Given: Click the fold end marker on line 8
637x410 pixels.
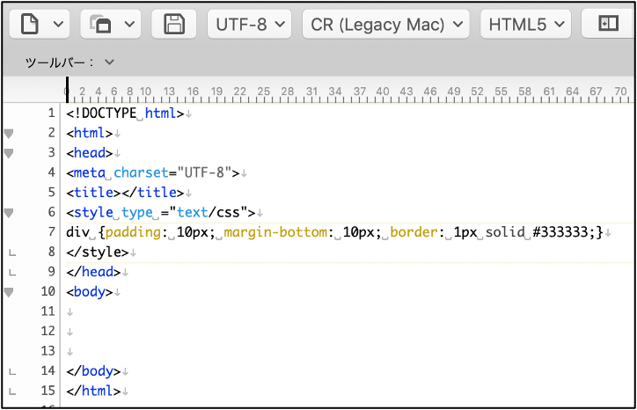Looking at the screenshot, I should tap(11, 253).
